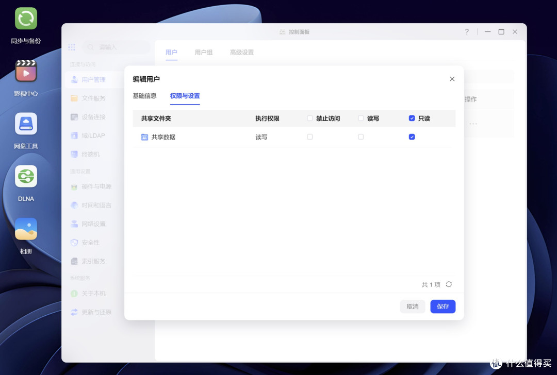Click the 保存 button
Image resolution: width=557 pixels, height=375 pixels.
[x=443, y=306]
